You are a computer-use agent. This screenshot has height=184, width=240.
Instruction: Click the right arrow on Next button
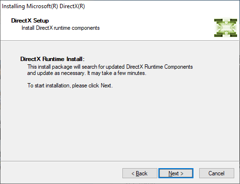click(182, 173)
